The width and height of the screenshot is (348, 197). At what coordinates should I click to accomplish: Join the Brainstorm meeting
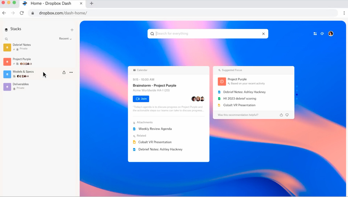tap(141, 99)
